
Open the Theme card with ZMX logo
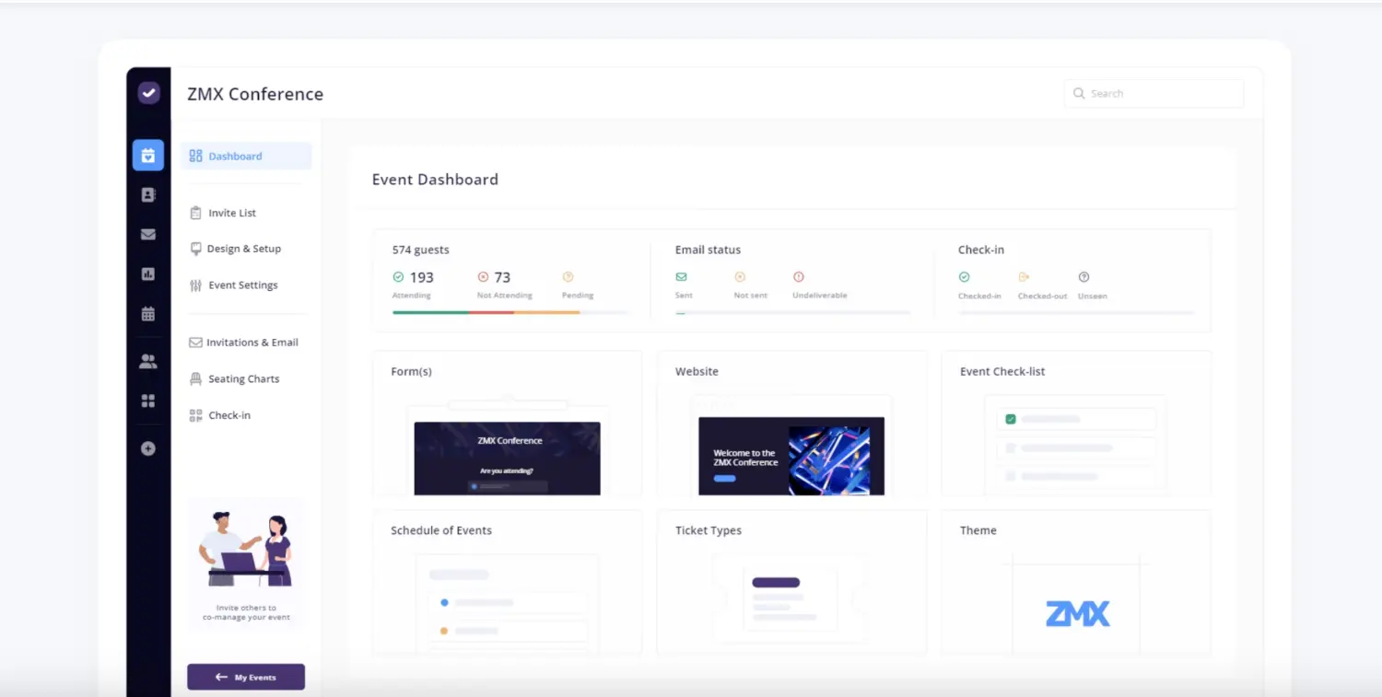[1076, 583]
